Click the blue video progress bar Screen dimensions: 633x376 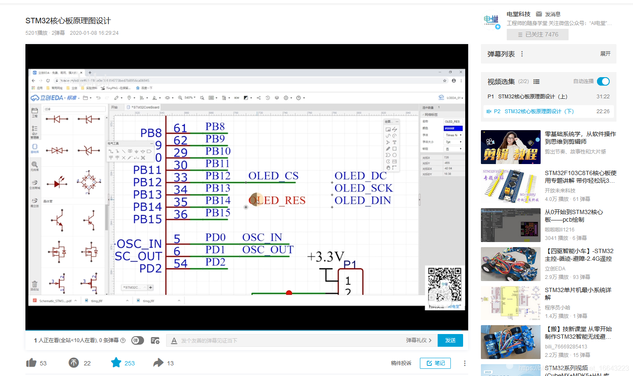pyautogui.click(x=247, y=330)
